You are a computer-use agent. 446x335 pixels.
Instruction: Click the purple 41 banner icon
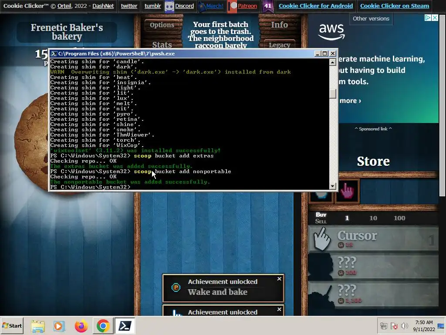click(268, 6)
